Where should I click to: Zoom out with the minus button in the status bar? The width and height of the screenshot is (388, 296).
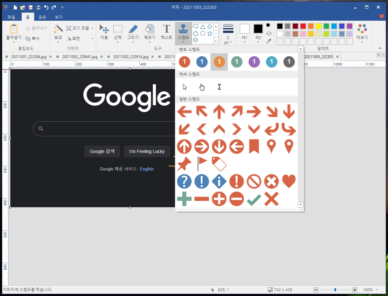point(316,290)
